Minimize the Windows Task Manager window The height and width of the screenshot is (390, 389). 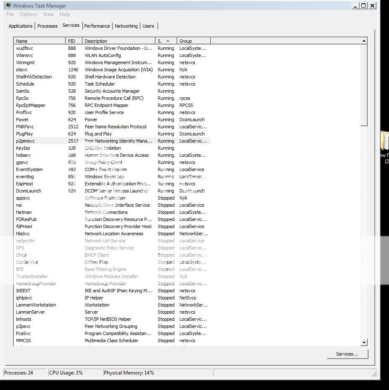(x=355, y=5)
